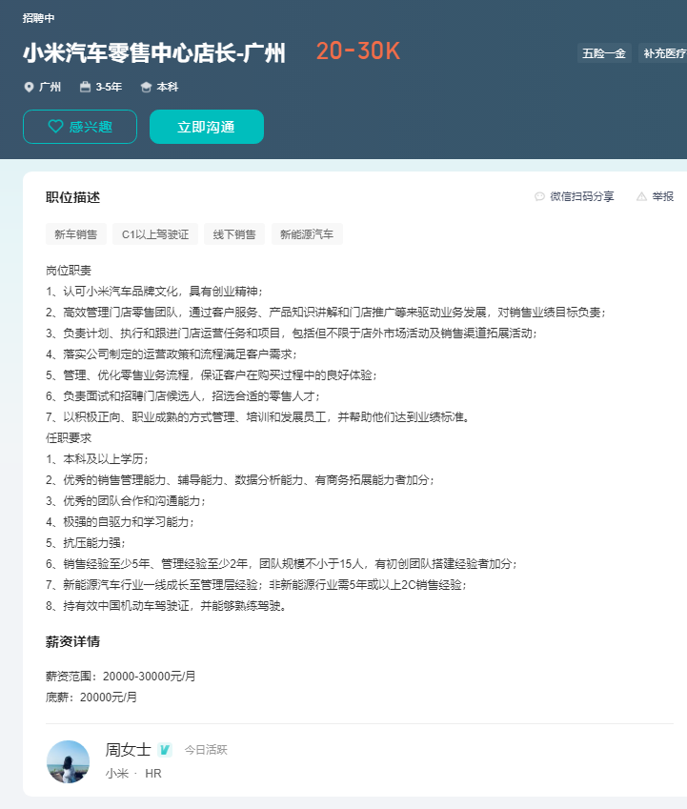687x809 pixels.
Task: Click the heart icon in 感兴趣 button
Action: point(55,127)
